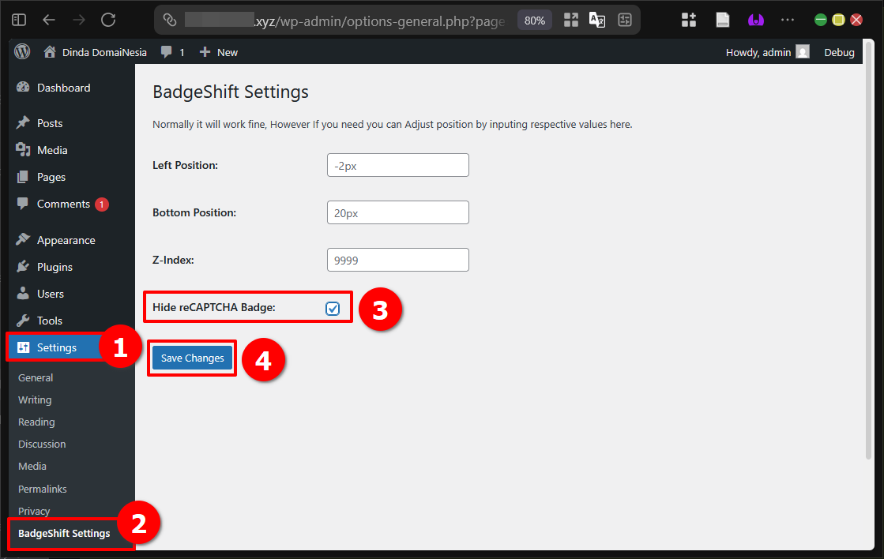Click the Left Position input field

pos(398,165)
